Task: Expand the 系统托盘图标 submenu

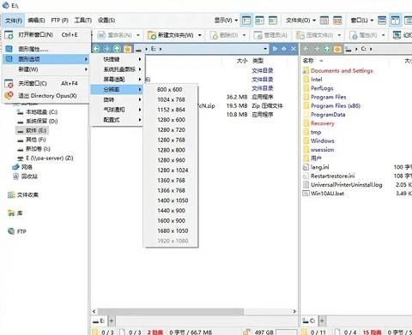Action: [117, 69]
